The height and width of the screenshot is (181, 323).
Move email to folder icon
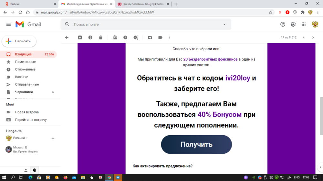tap(150, 37)
